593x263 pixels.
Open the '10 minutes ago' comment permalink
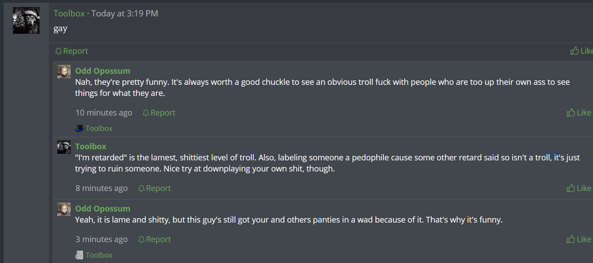103,113
